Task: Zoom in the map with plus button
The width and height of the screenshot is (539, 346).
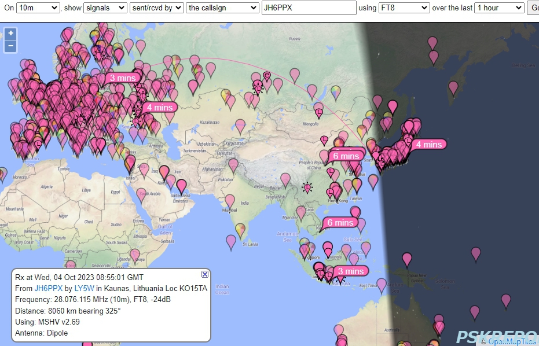Action: pos(10,34)
